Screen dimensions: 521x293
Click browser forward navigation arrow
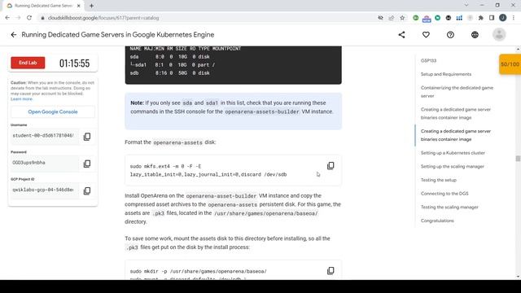[x=18, y=18]
